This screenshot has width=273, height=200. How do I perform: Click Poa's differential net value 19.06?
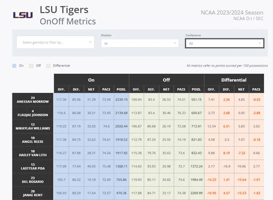point(241,166)
